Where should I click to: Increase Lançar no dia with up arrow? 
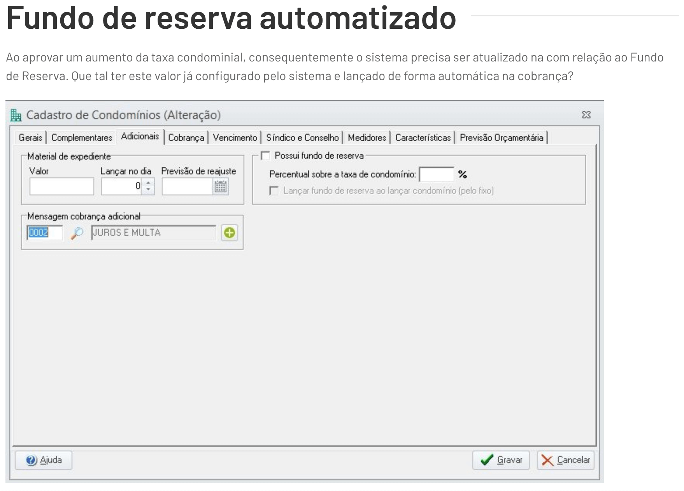148,182
